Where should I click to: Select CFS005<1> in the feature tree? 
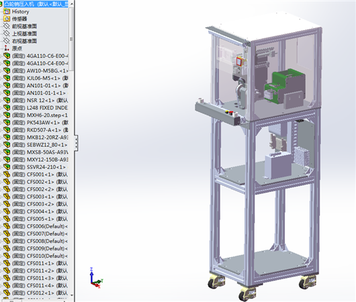click(40, 219)
